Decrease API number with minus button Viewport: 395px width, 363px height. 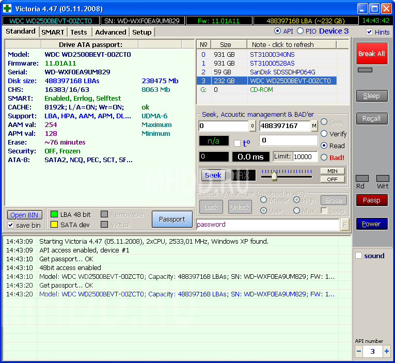pyautogui.click(x=359, y=351)
